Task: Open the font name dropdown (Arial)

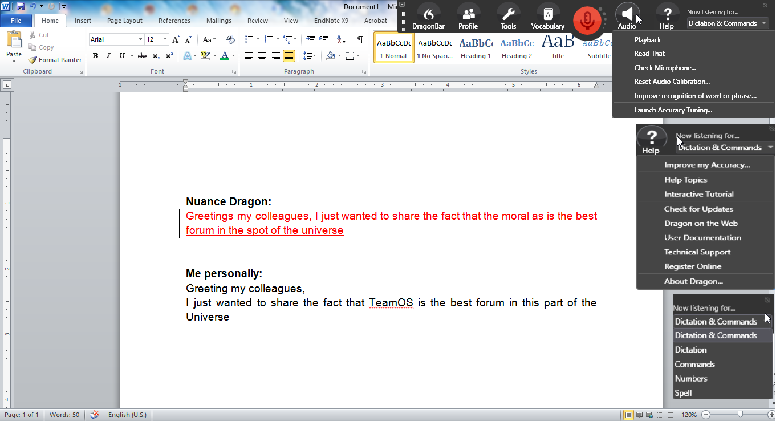Action: coord(140,39)
